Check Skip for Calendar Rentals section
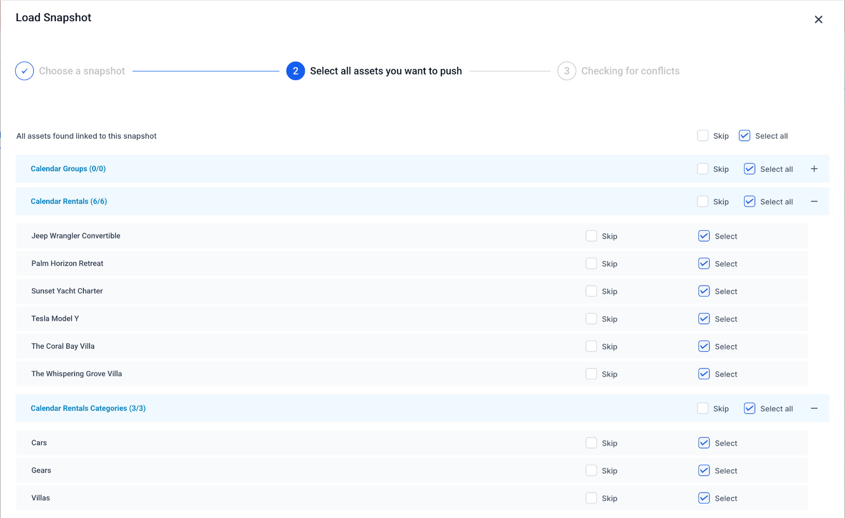Screen dimensions: 845x518 click(x=703, y=201)
